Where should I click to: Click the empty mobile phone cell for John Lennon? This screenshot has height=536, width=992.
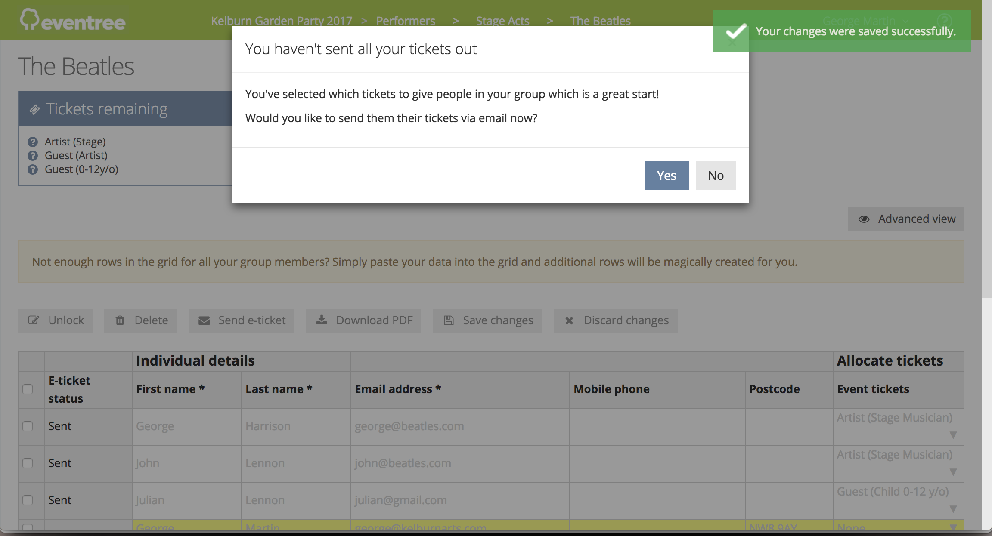[x=657, y=464]
